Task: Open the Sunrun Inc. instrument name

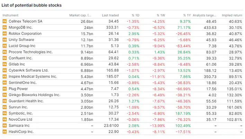Action: pyautogui.click(x=18, y=107)
